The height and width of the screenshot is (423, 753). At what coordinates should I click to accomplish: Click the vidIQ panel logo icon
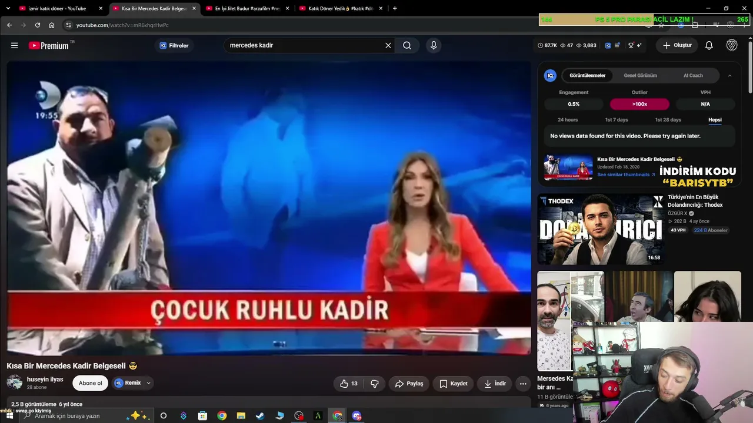pyautogui.click(x=550, y=75)
